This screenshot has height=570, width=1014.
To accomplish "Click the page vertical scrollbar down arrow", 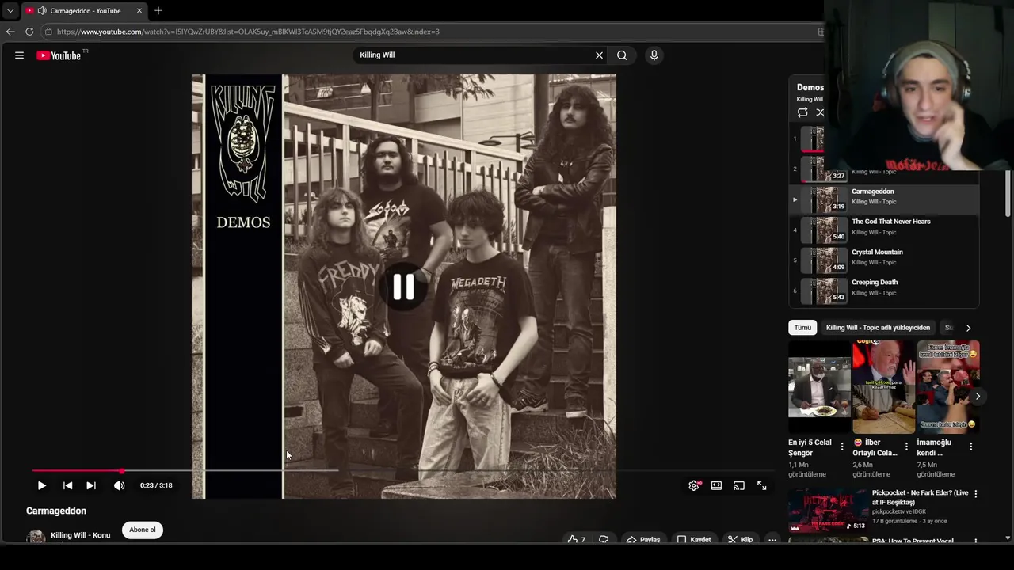I will tap(1008, 538).
